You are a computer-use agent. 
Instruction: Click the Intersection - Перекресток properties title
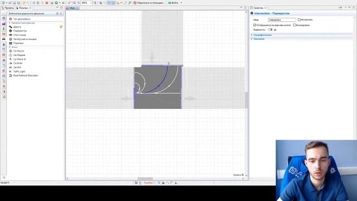click(x=272, y=13)
